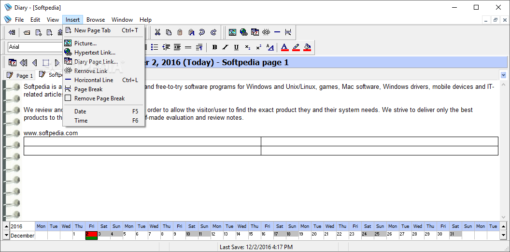Click the back arrow icon in top toolbar
The image size is (510, 252).
[x=12, y=32]
